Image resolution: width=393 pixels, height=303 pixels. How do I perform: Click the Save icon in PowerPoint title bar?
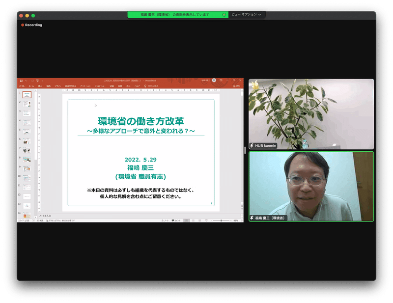[x=21, y=81]
